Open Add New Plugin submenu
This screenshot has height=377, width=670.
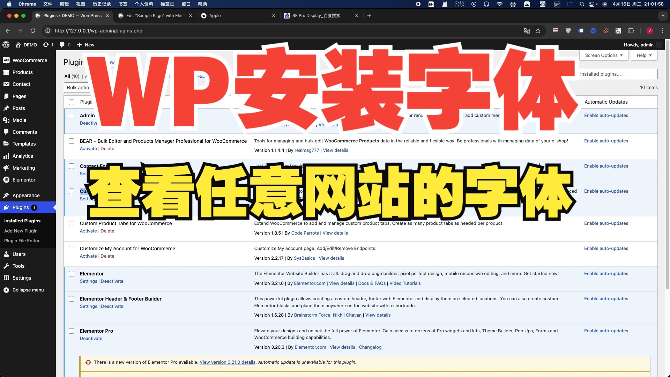[21, 231]
